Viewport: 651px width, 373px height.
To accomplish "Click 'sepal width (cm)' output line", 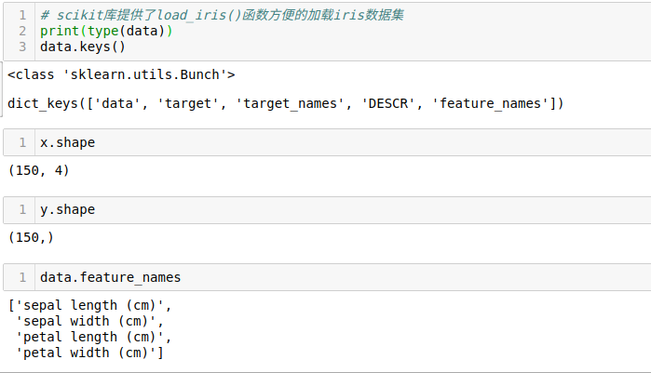I will [x=89, y=321].
